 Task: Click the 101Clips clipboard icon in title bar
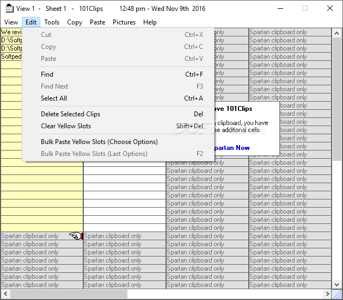click(9, 9)
